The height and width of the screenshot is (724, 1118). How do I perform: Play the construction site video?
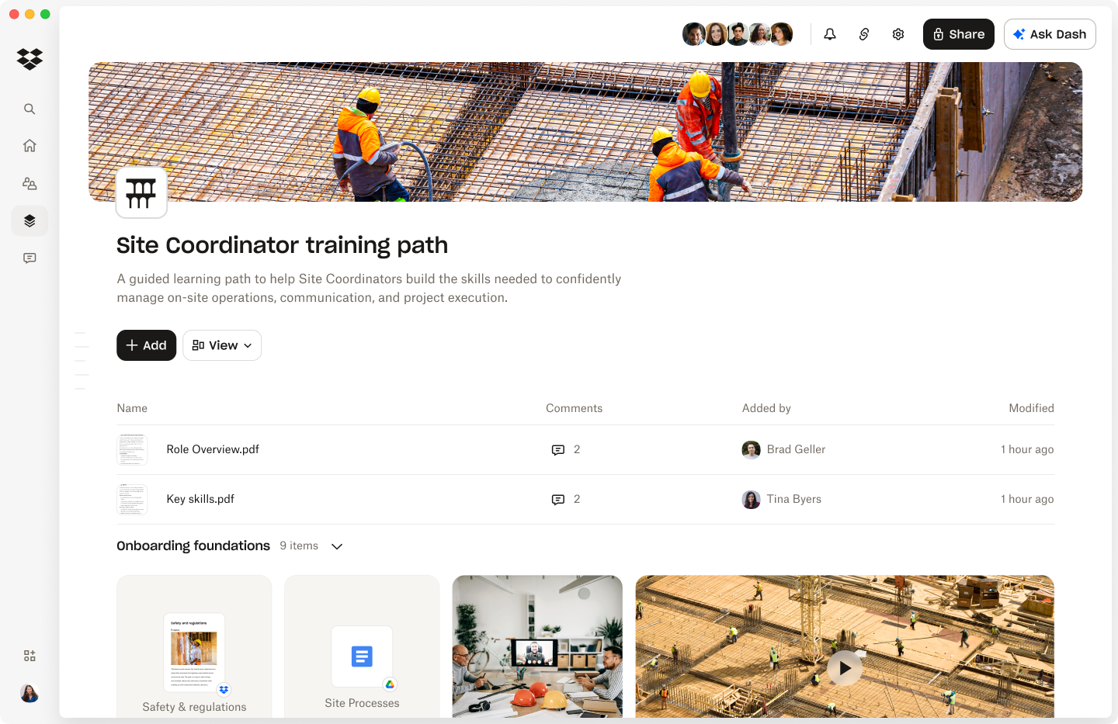point(845,668)
